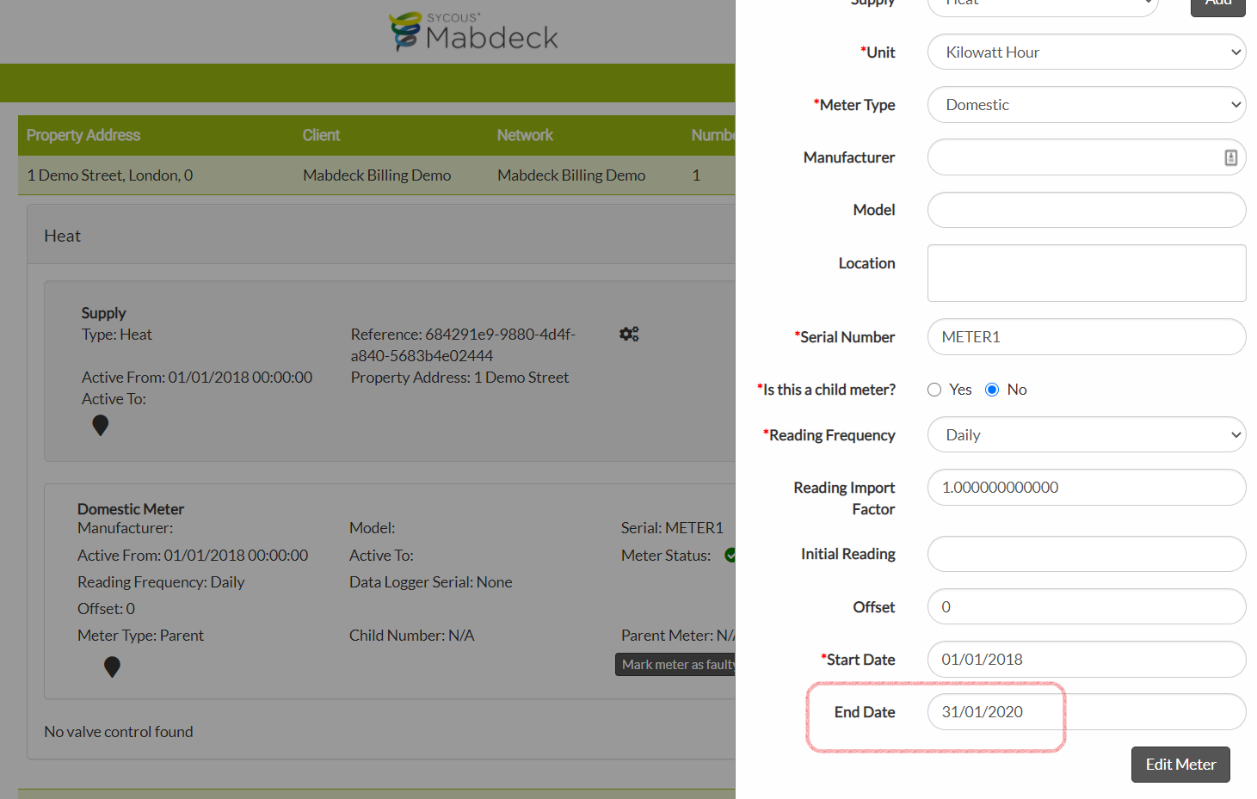Select No for child meter question

[x=992, y=389]
